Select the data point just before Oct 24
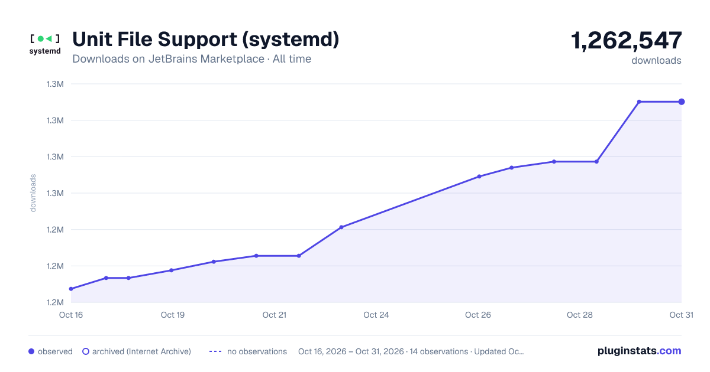Image resolution: width=710 pixels, height=372 pixels. (341, 227)
